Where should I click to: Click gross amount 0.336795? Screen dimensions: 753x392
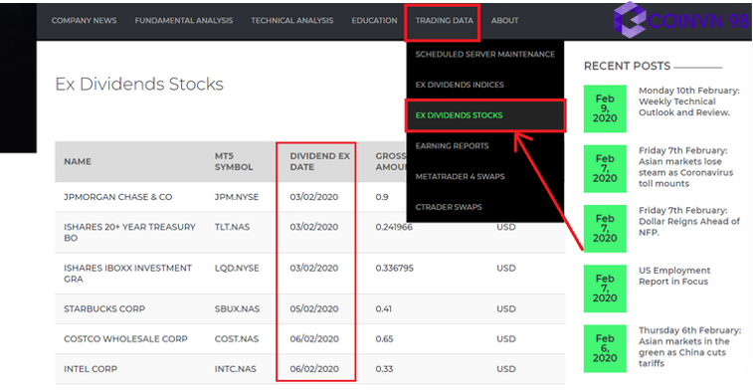pyautogui.click(x=394, y=268)
